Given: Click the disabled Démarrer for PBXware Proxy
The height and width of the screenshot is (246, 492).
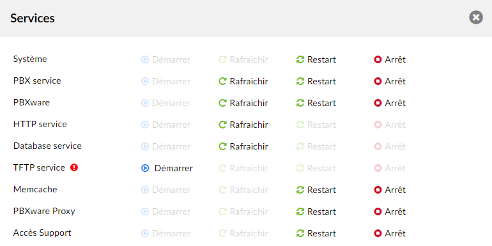Looking at the screenshot, I should pyautogui.click(x=165, y=211).
